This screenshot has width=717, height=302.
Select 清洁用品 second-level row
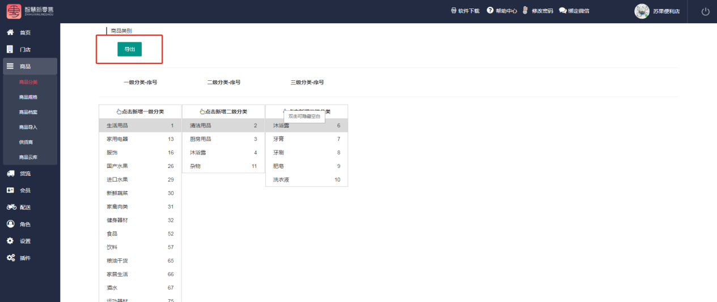pos(223,126)
